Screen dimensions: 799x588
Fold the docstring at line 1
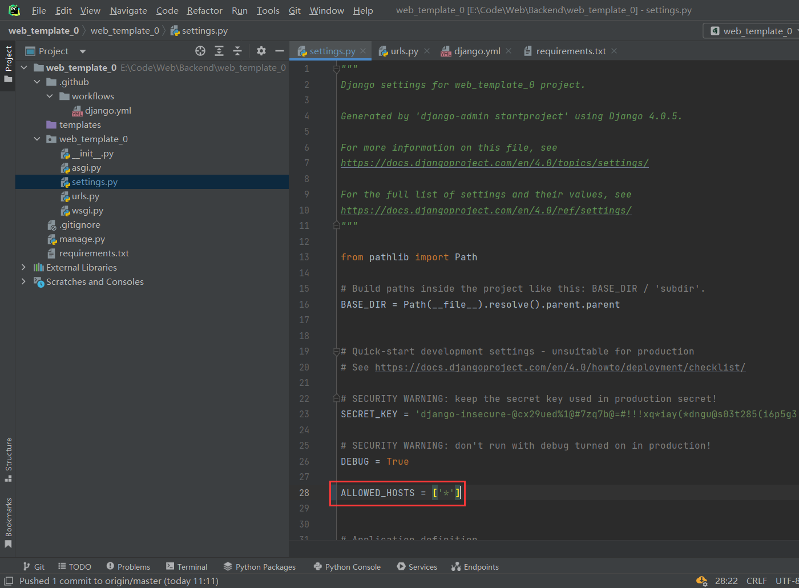pyautogui.click(x=336, y=69)
